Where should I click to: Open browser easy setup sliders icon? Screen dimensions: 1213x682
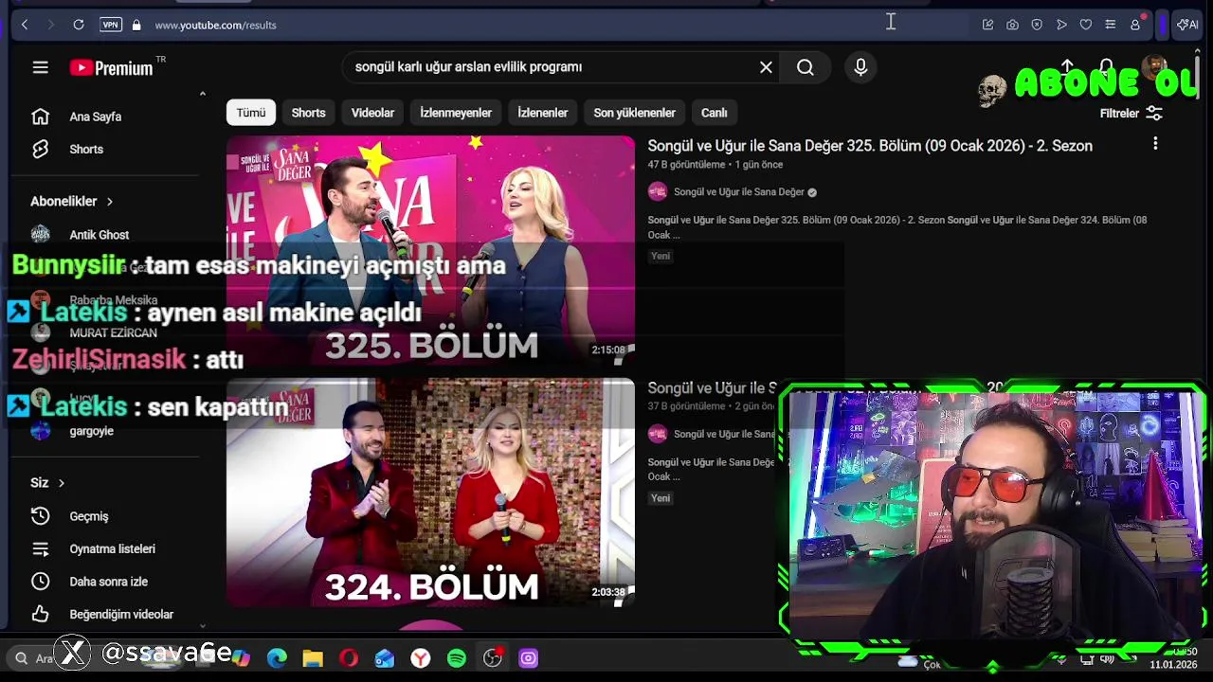point(1111,25)
